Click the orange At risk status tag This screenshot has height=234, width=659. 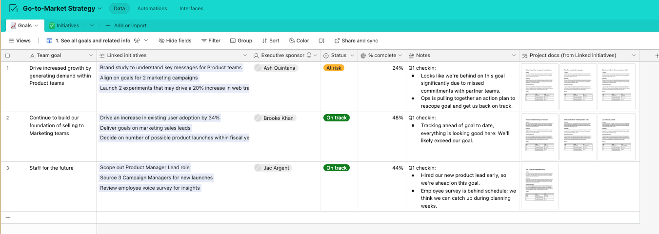(334, 68)
